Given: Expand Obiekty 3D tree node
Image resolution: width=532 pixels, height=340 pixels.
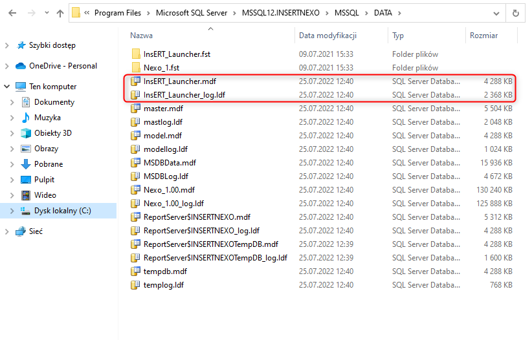Looking at the screenshot, I should tap(12, 133).
